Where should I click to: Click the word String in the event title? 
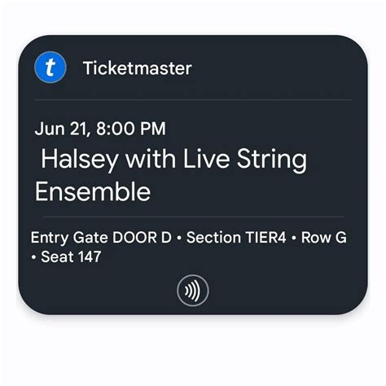(272, 160)
